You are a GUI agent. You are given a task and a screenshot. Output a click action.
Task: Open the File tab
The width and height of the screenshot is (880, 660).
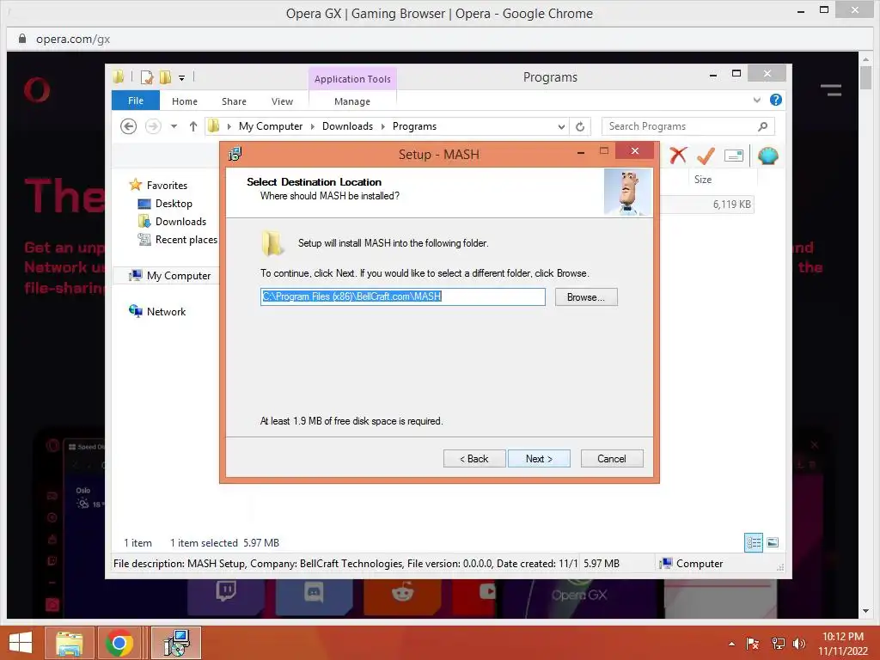(136, 101)
